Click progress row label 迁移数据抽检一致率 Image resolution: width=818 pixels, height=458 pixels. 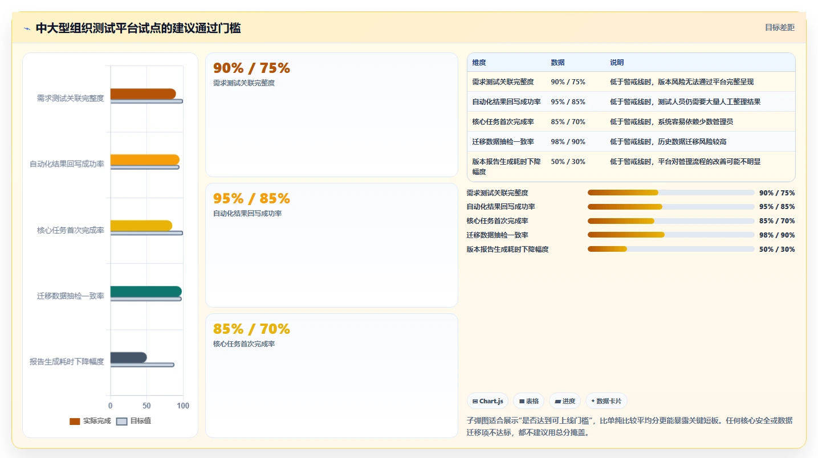[498, 235]
